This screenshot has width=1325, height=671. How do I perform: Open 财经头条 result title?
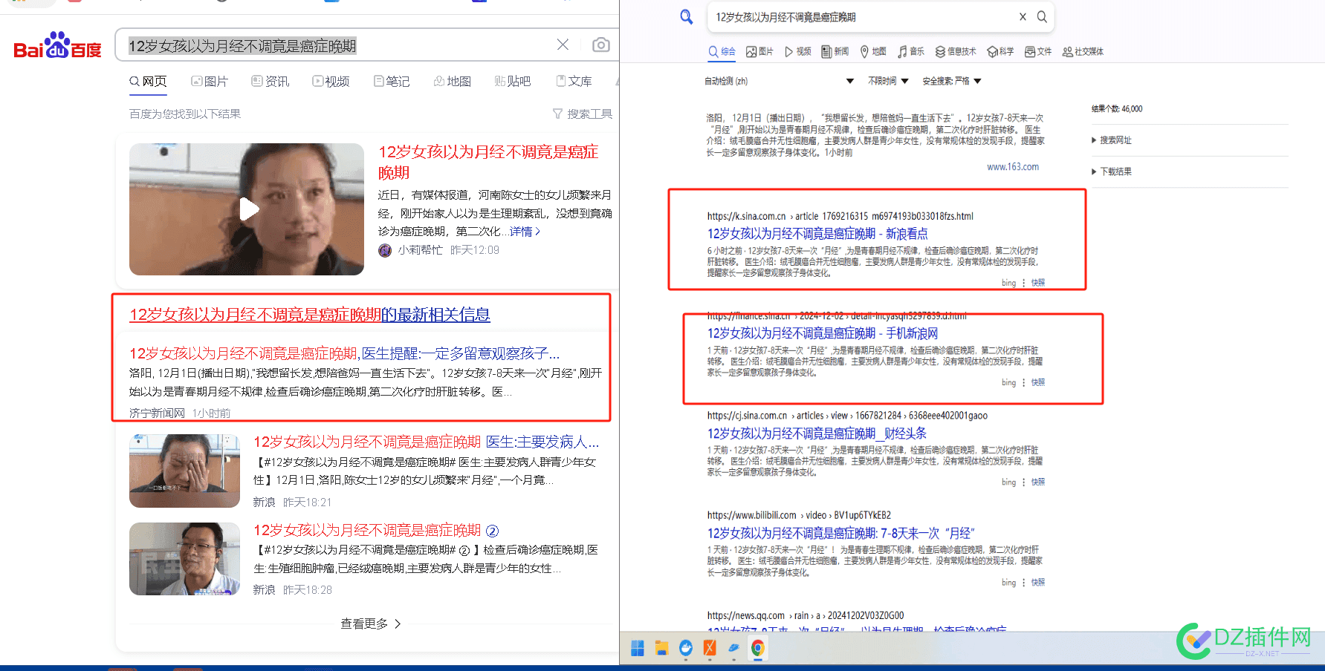click(817, 433)
